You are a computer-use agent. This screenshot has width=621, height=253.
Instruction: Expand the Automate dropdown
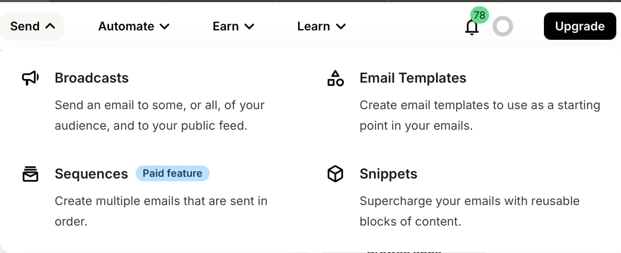click(x=134, y=27)
